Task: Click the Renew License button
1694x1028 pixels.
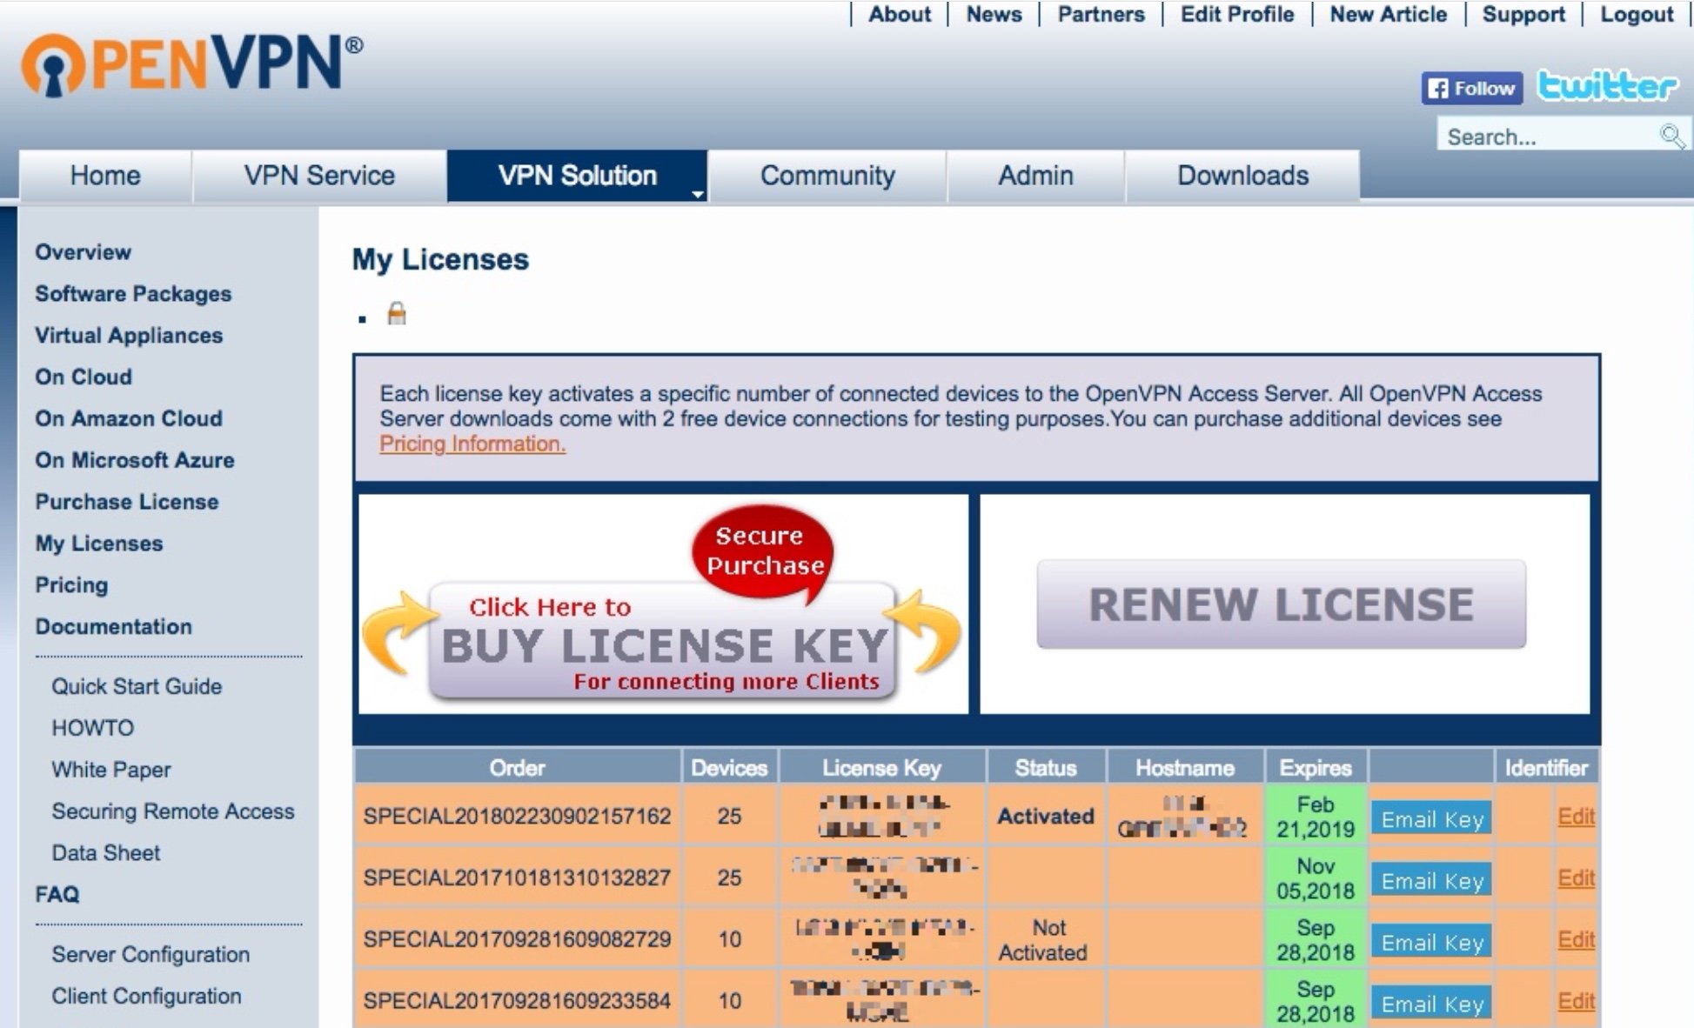Action: (1281, 604)
